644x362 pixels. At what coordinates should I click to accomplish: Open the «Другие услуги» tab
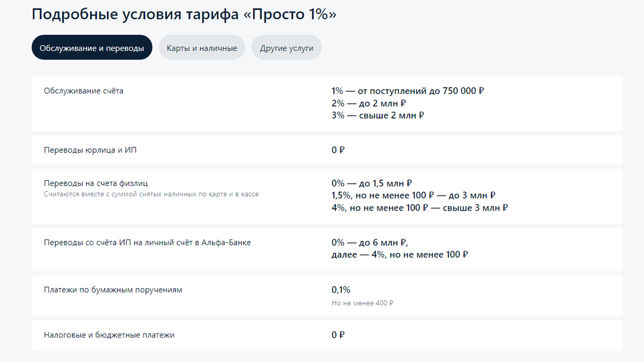click(286, 47)
